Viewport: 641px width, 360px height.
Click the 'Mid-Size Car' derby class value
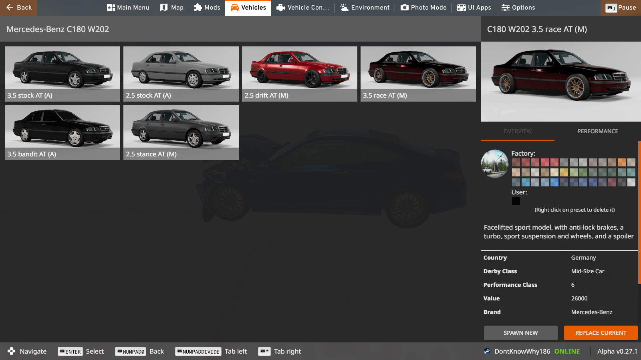coord(588,271)
